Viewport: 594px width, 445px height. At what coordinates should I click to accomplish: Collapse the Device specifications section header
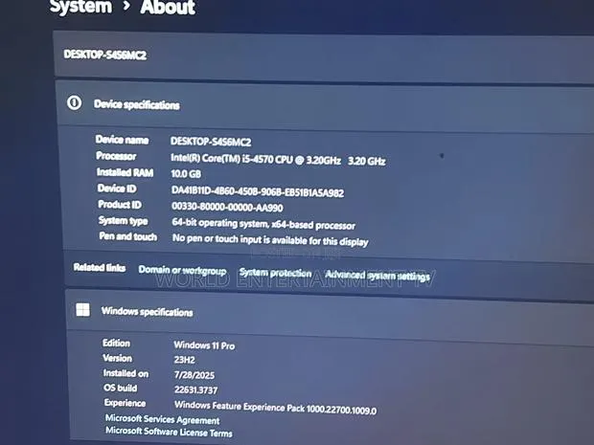[326, 107]
